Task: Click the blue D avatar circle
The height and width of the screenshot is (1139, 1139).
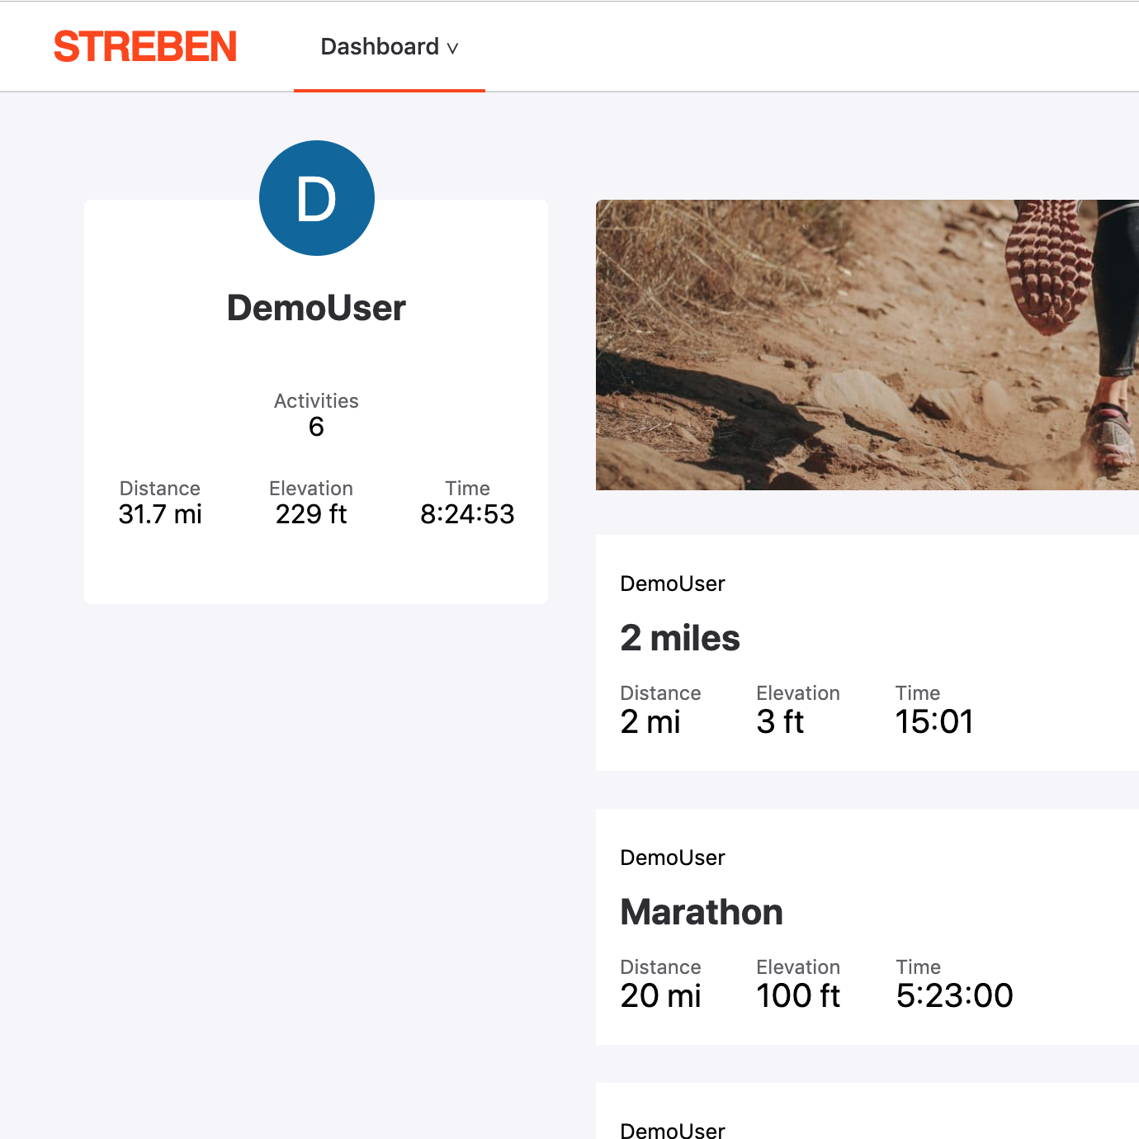Action: (x=317, y=198)
